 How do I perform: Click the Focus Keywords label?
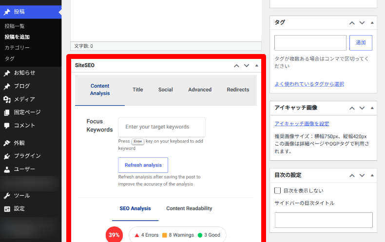[99, 126]
